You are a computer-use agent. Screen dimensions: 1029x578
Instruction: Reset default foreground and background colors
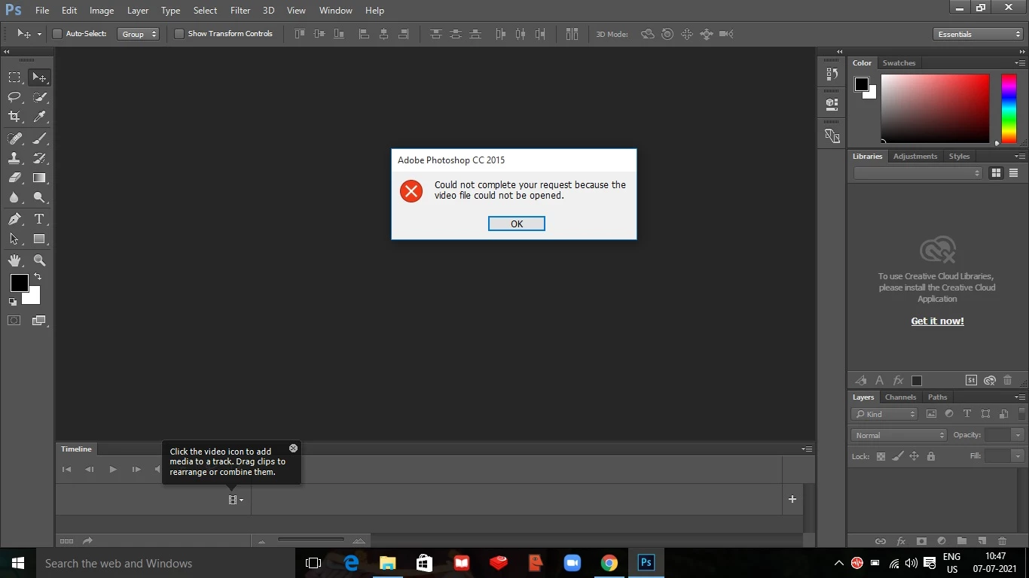(12, 302)
